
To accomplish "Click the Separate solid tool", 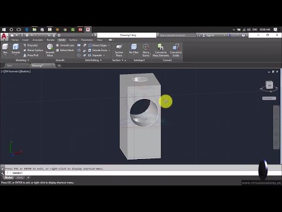I will [x=95, y=55].
